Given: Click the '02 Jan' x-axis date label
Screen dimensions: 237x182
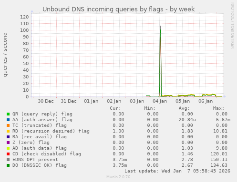Looking at the screenshot, I should [x=114, y=101].
